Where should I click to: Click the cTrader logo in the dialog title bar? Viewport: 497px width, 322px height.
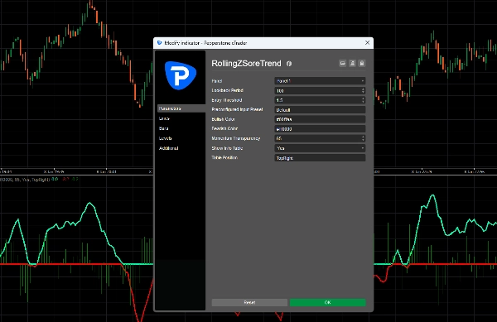tap(159, 43)
